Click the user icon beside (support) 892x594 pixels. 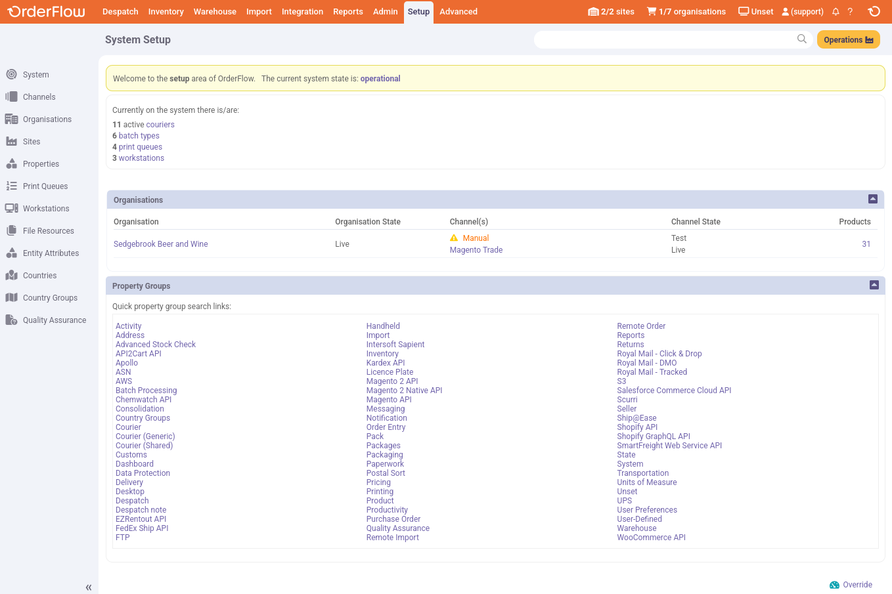(x=786, y=11)
